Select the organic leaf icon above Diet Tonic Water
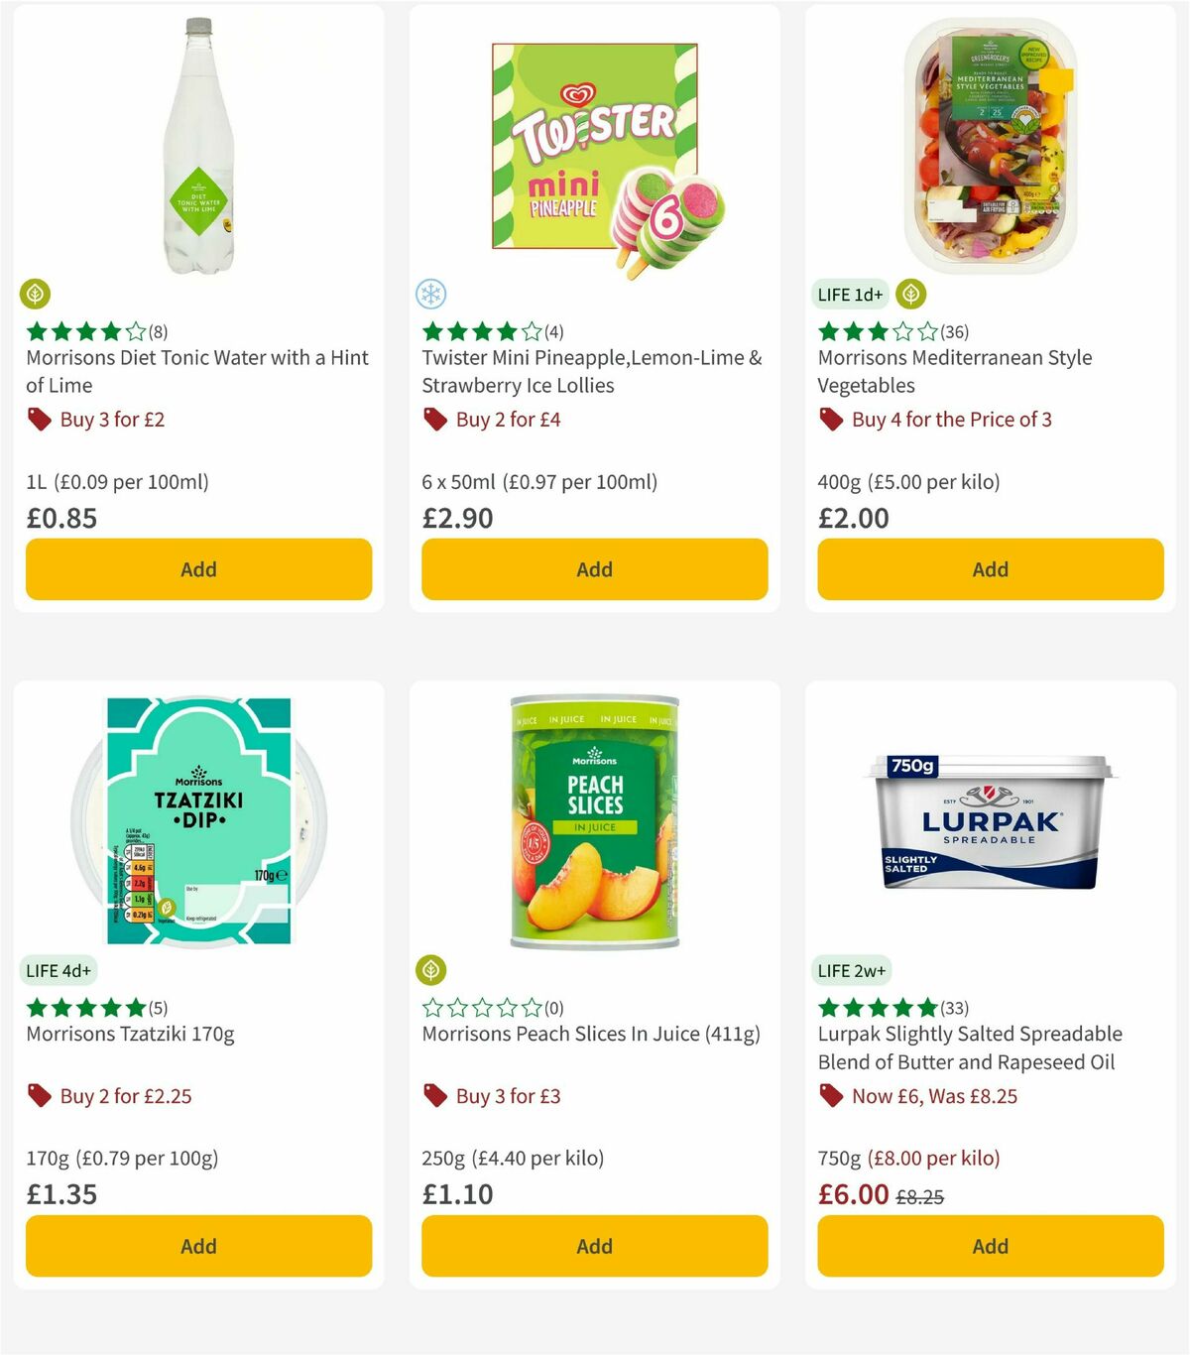The image size is (1190, 1355). [36, 294]
